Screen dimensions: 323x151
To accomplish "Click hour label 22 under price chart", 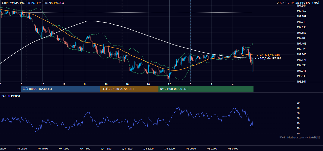I will tap(169, 84).
